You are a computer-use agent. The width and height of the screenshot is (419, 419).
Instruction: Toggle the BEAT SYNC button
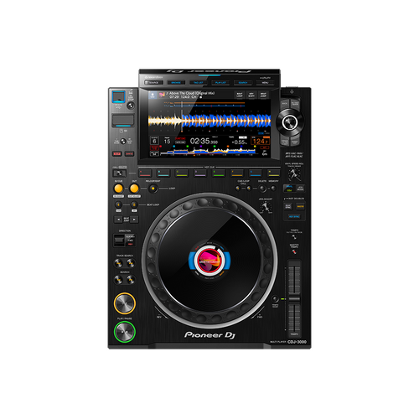click(288, 206)
